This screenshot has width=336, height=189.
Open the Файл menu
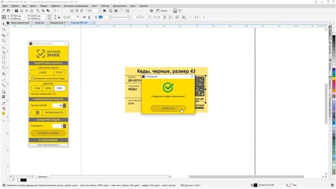(x=5, y=6)
